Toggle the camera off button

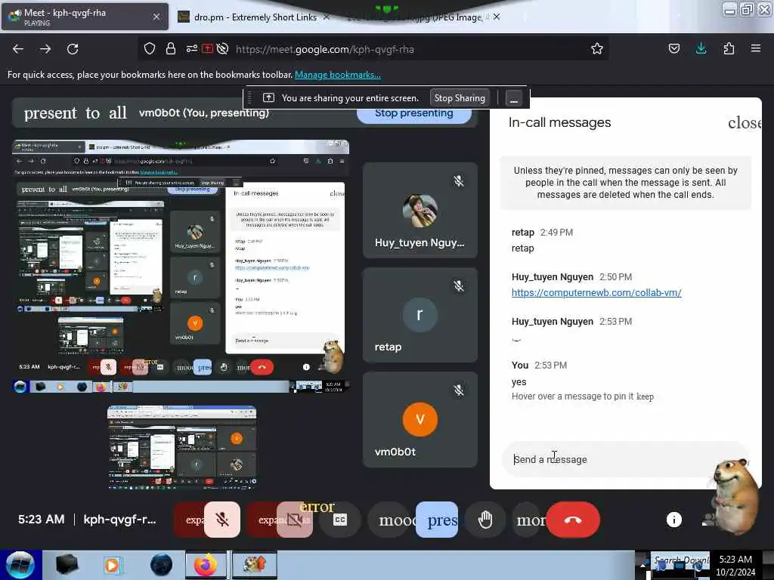(295, 520)
